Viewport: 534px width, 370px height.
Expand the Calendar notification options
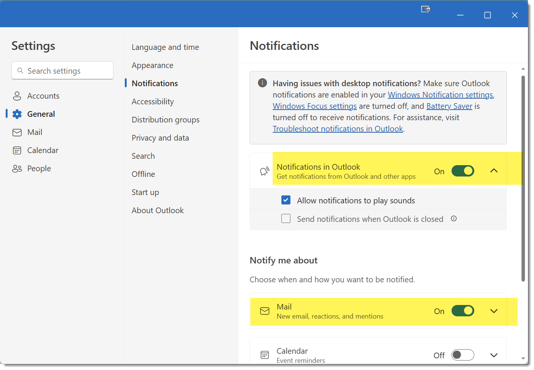pyautogui.click(x=494, y=355)
